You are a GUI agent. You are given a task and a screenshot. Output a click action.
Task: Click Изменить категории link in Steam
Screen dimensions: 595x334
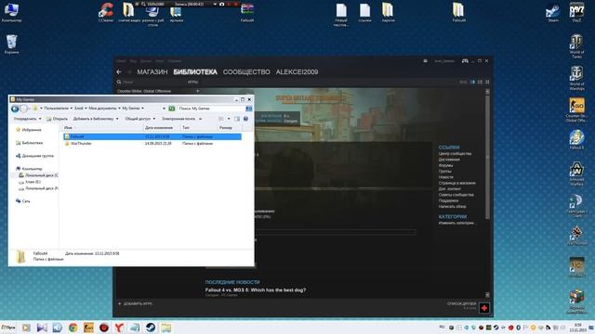pyautogui.click(x=456, y=223)
